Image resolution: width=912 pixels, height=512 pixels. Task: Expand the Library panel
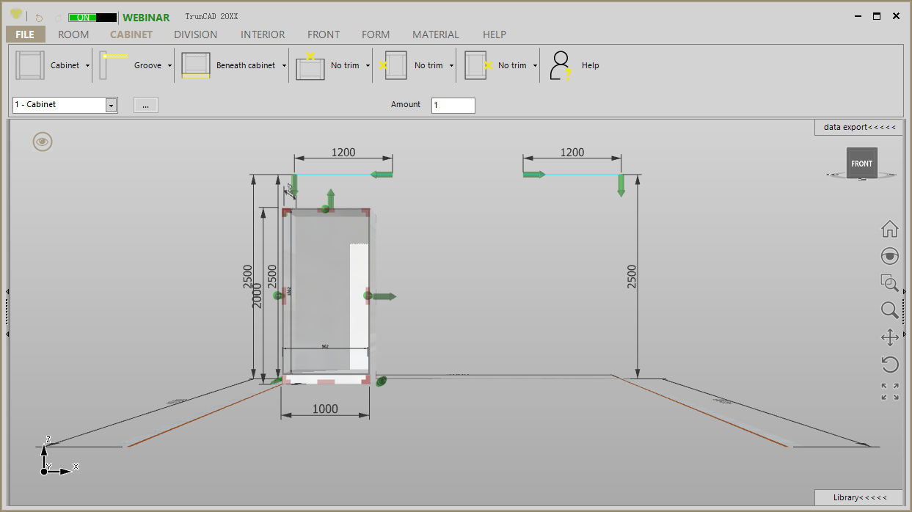[858, 497]
